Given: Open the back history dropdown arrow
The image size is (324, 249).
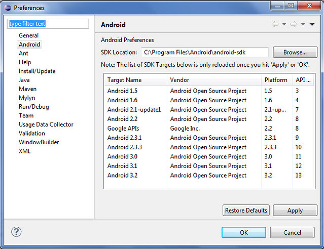Looking at the screenshot, I should click(x=284, y=24).
